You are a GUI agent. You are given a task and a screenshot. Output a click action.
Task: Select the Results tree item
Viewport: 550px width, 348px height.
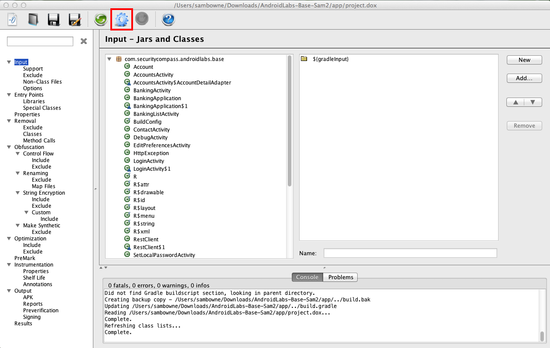coord(23,324)
